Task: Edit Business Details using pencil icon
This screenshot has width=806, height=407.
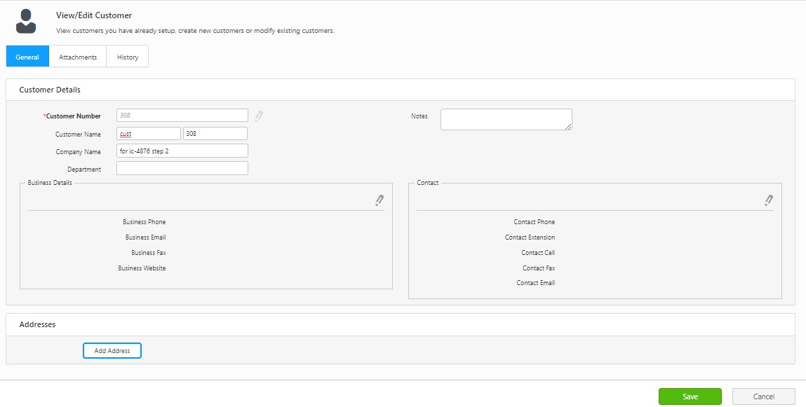Action: (380, 200)
